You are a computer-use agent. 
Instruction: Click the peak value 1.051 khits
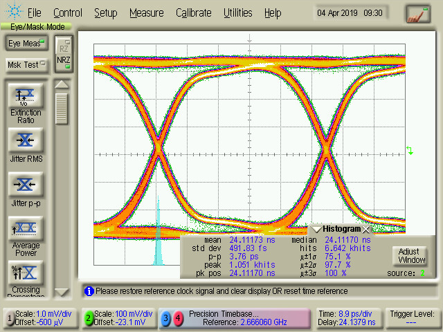252,265
